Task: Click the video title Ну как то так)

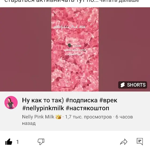Action: point(43,100)
